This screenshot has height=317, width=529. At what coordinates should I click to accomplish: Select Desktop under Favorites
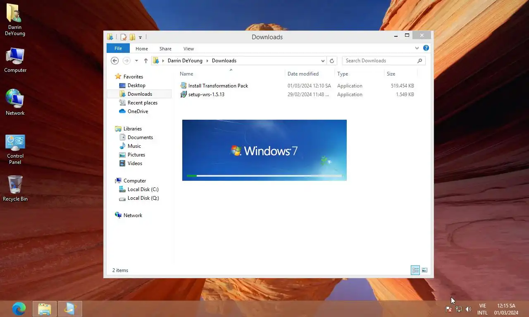(136, 85)
